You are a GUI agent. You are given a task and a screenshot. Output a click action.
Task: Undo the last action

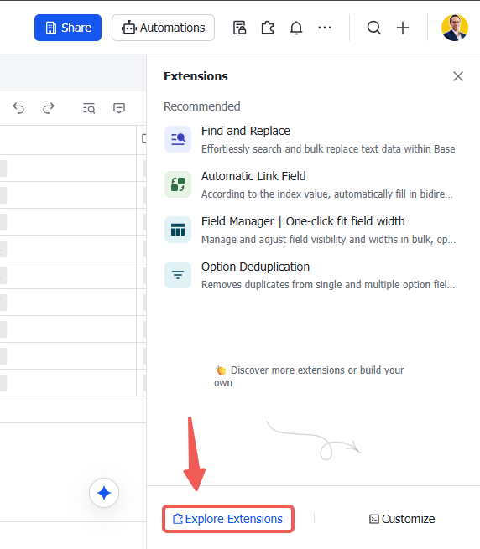click(x=18, y=108)
